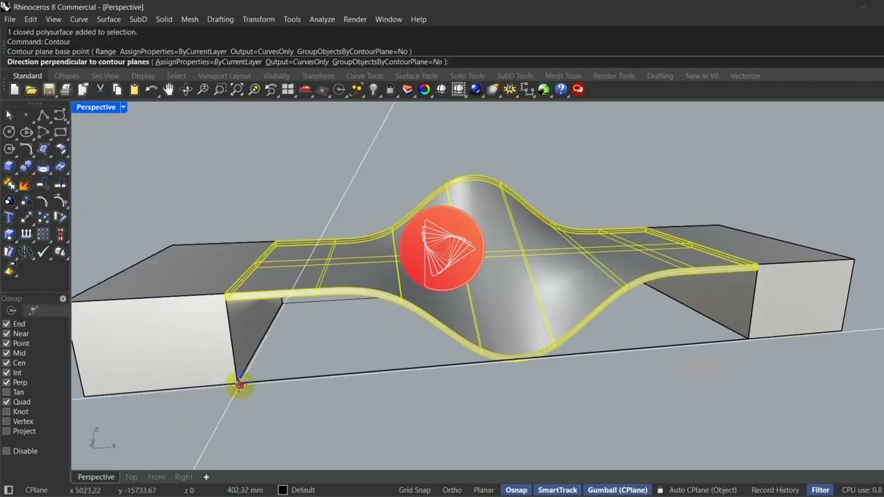Click the Default layer color swatch
The height and width of the screenshot is (497, 884).
point(282,490)
